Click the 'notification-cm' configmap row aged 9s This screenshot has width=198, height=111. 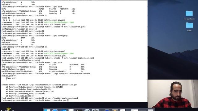18,44
